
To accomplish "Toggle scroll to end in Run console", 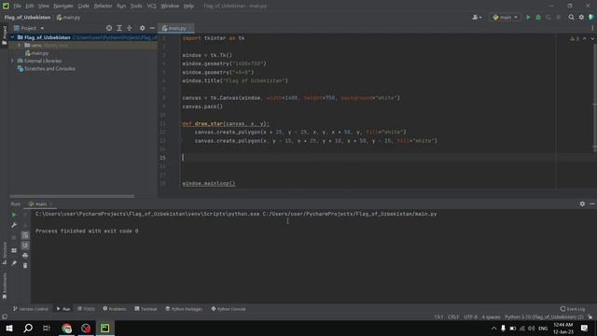I will coord(25,245).
